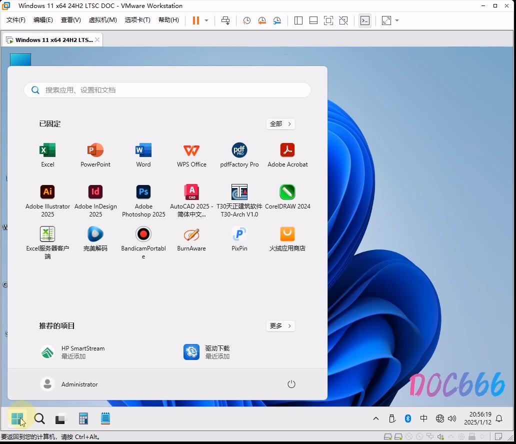Open VMware 选项卡(T) menu

(x=137, y=20)
